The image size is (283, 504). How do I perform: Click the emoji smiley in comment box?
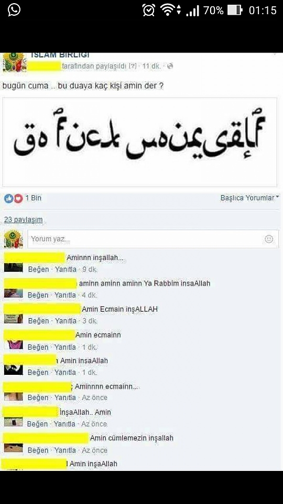coord(269,239)
